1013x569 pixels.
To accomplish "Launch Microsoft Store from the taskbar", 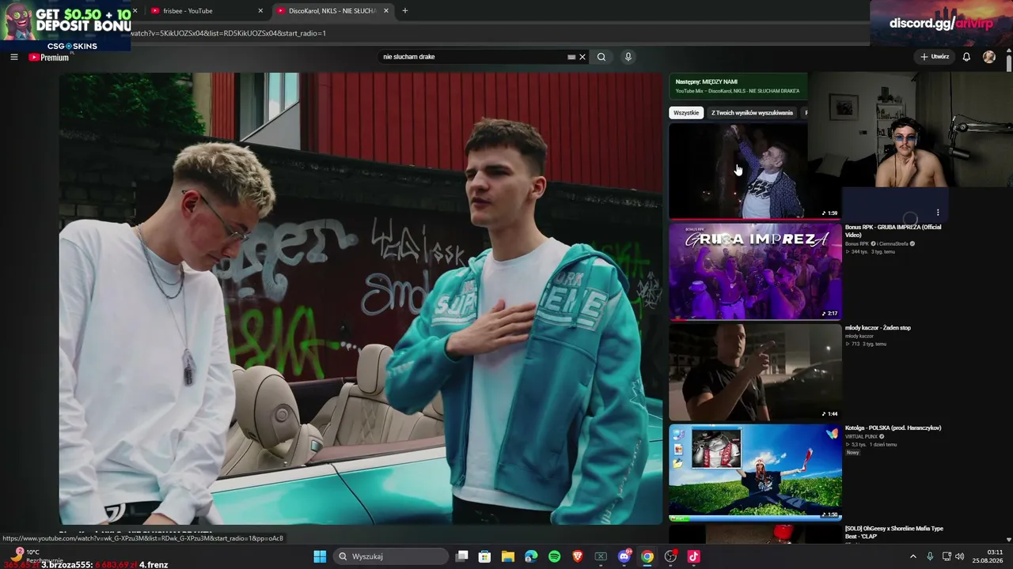I will [x=484, y=556].
